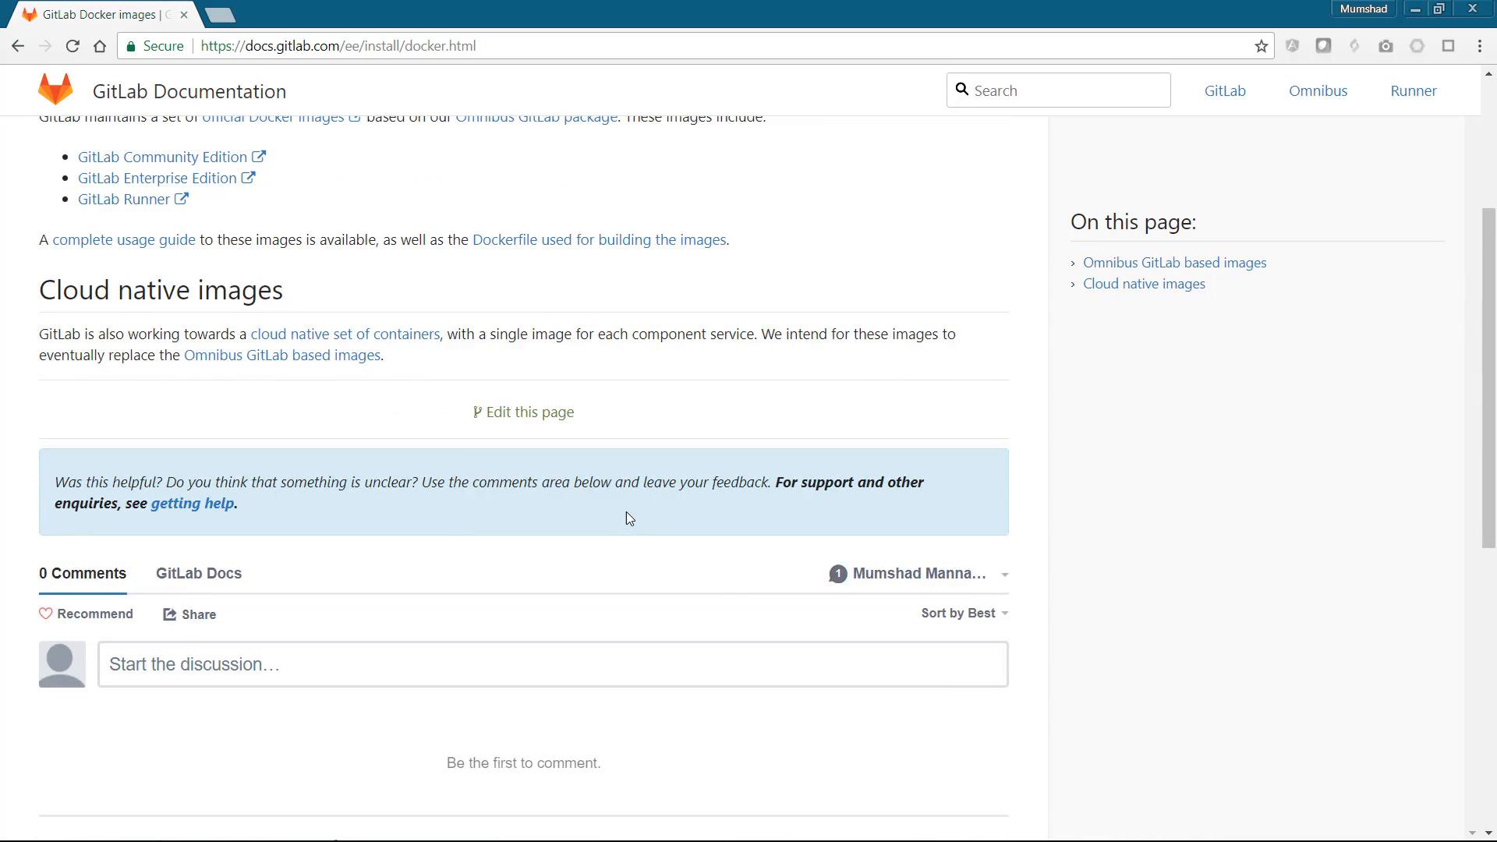
Task: Click external link icon beside GitLab Runner
Action: [x=181, y=199]
